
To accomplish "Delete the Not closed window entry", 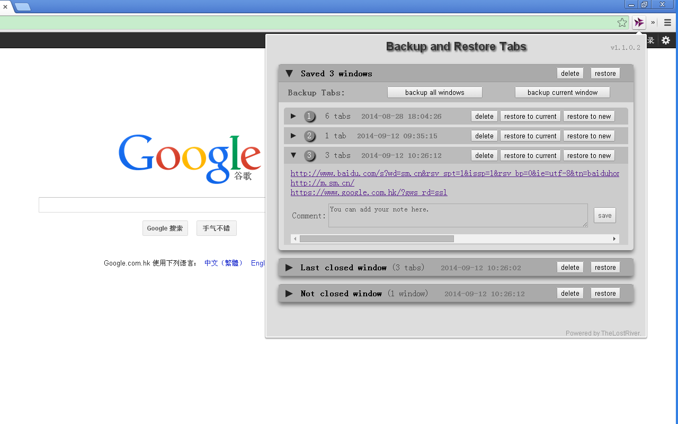I will 570,293.
